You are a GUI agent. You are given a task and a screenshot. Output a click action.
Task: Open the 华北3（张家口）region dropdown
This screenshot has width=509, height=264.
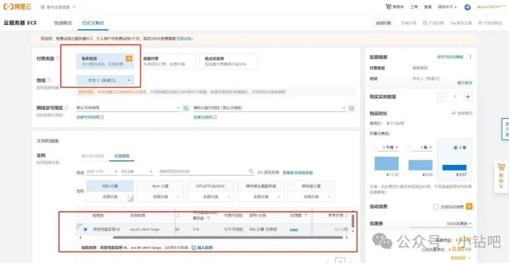tap(105, 80)
